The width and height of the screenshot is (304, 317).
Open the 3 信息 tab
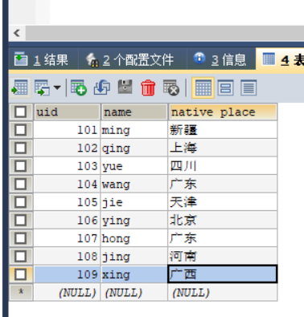pos(221,59)
